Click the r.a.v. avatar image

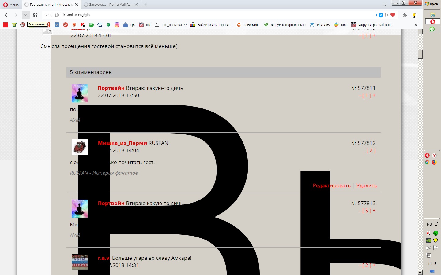pos(80,262)
